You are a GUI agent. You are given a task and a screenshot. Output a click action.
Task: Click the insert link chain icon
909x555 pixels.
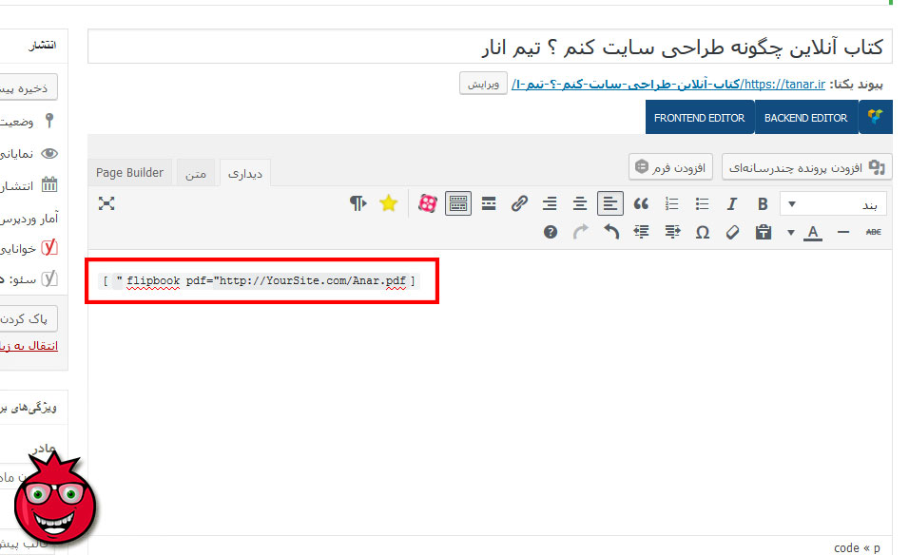pyautogui.click(x=519, y=203)
